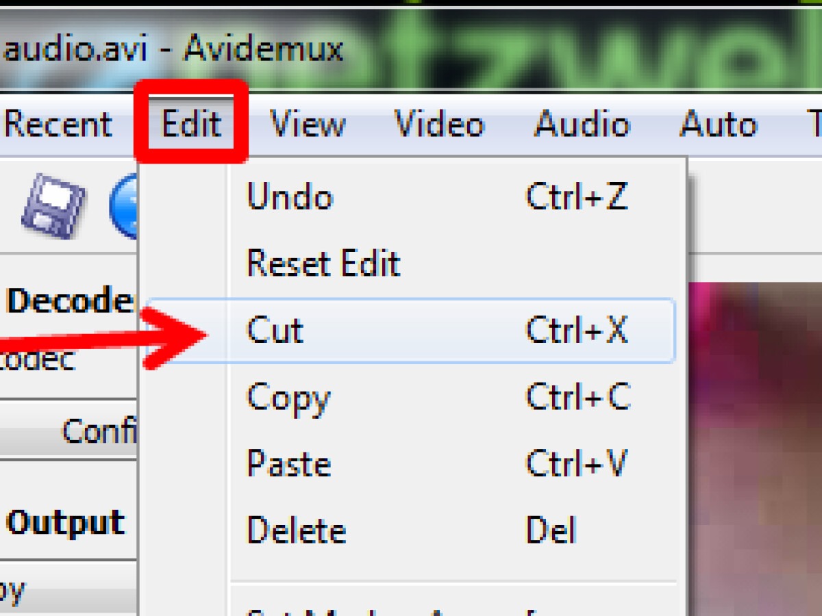
Task: Open the Video menu
Action: point(439,125)
